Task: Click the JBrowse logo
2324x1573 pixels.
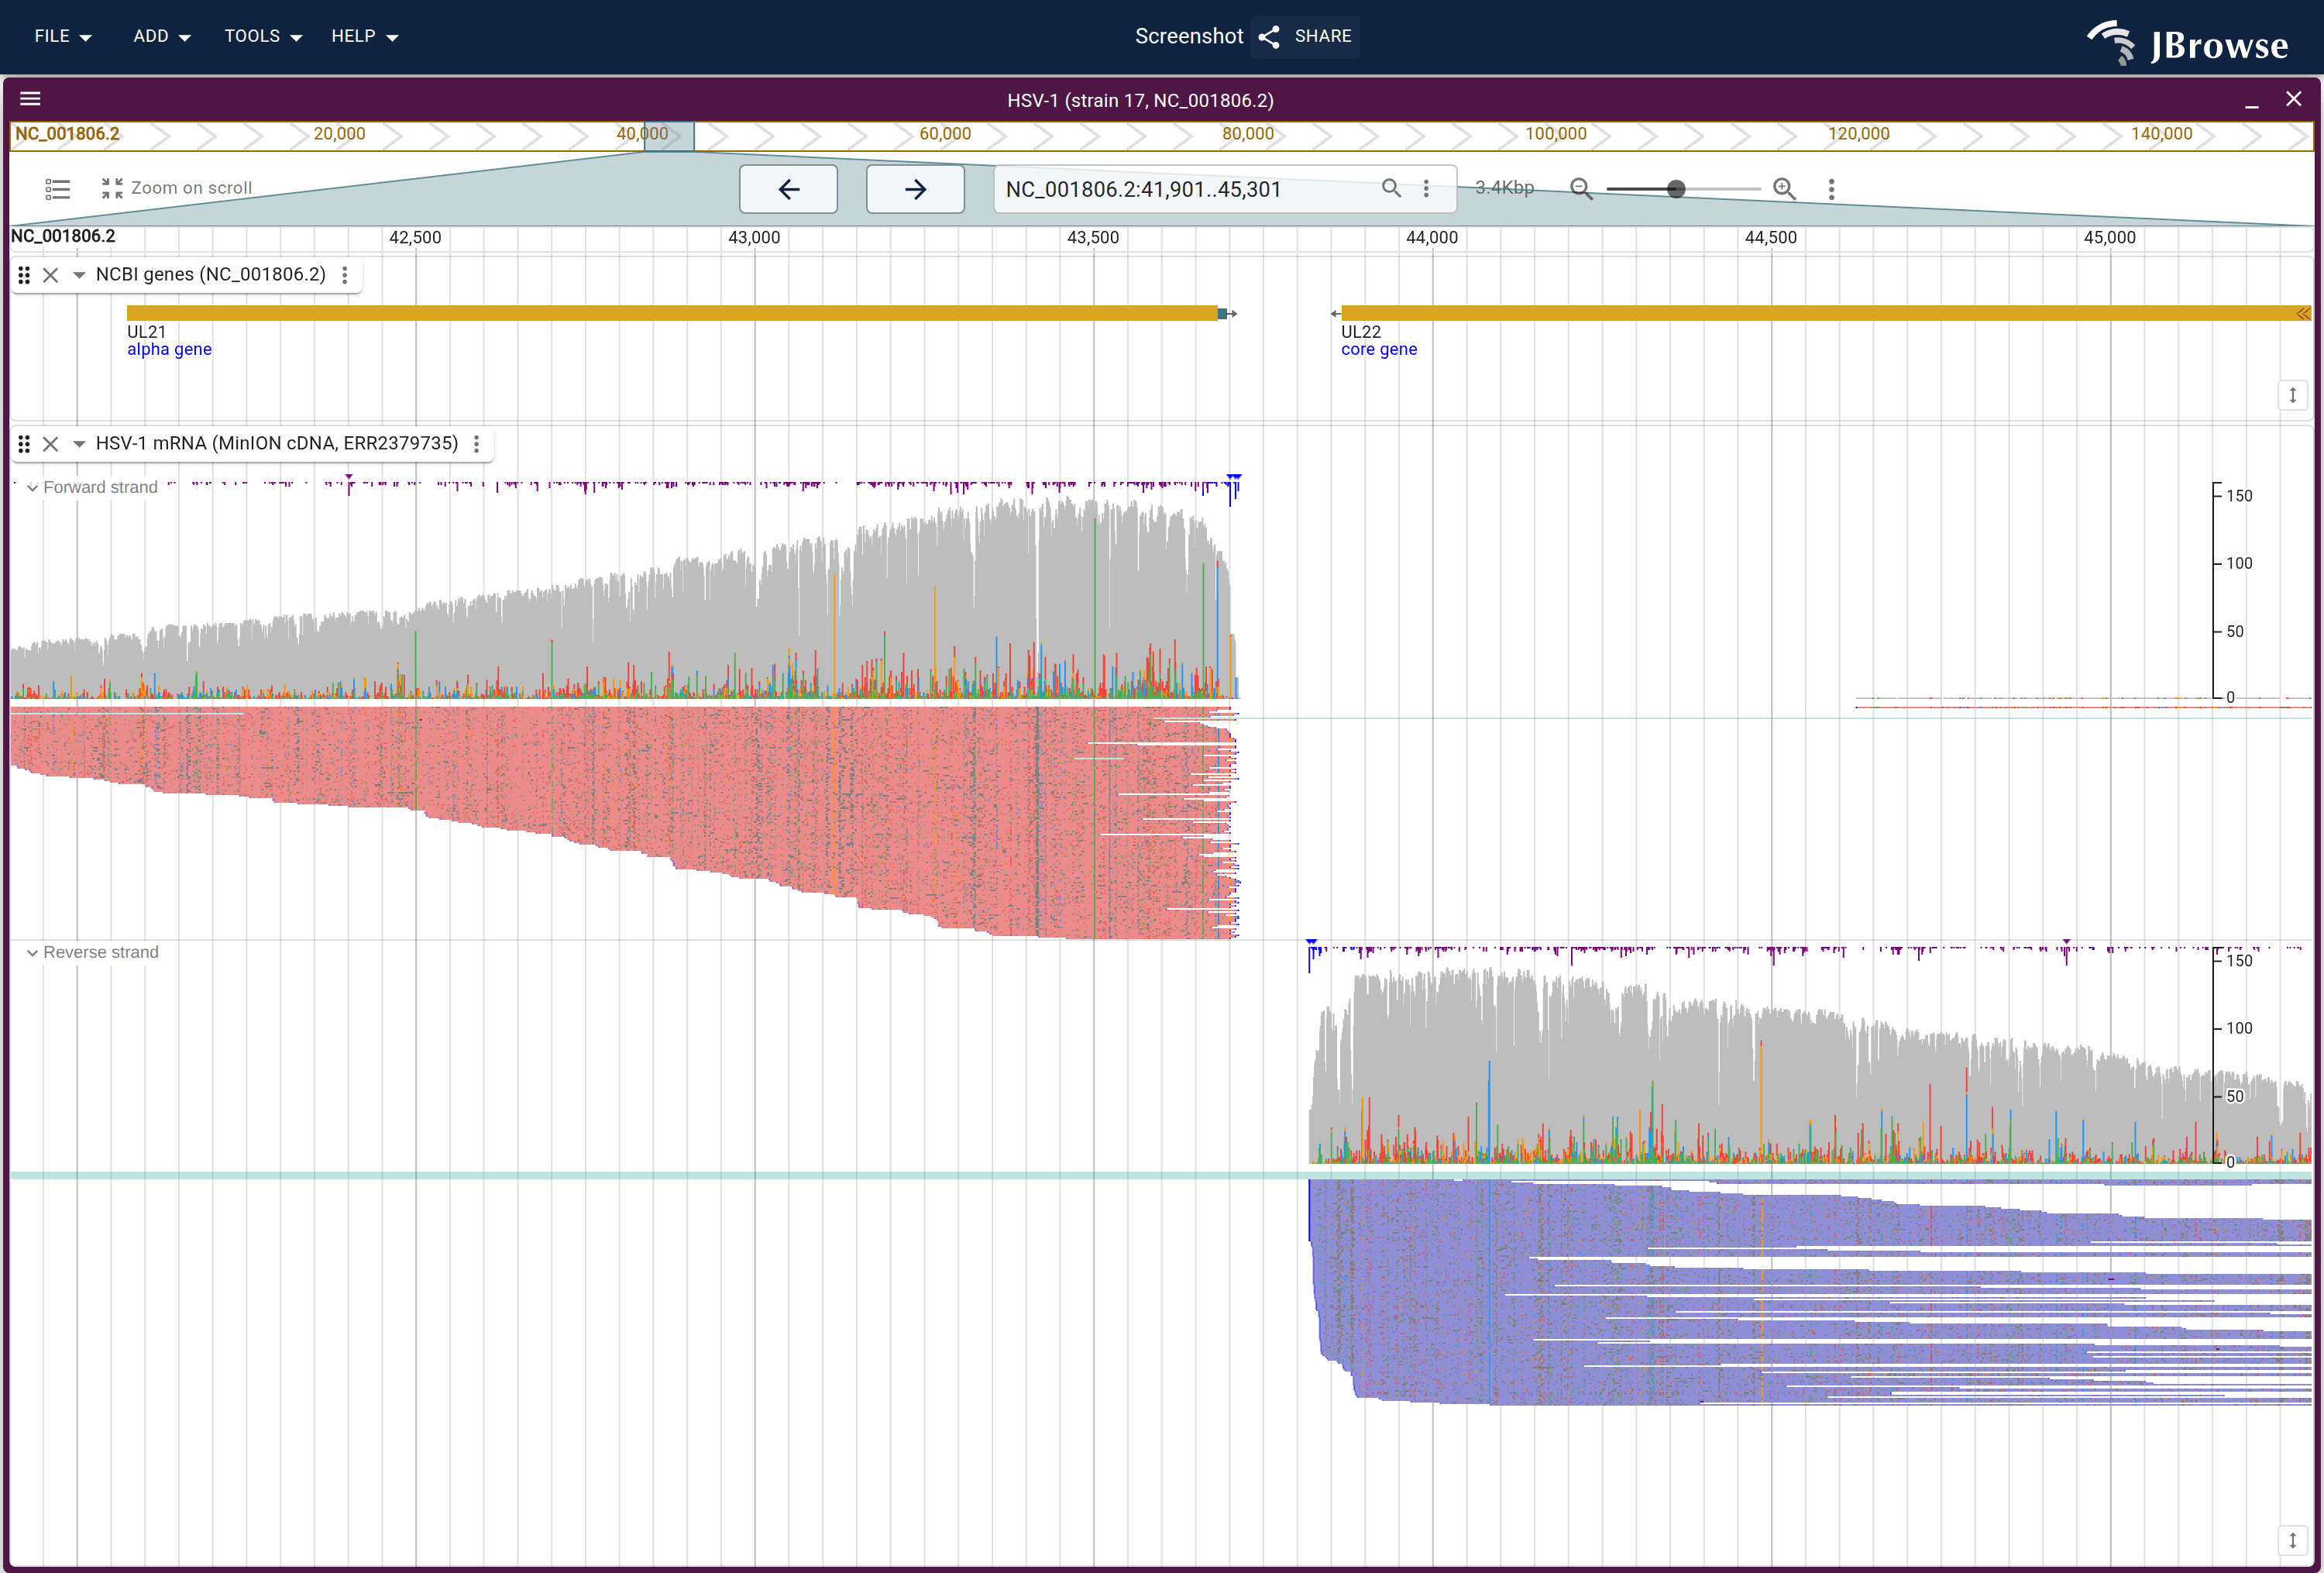Action: (2188, 43)
